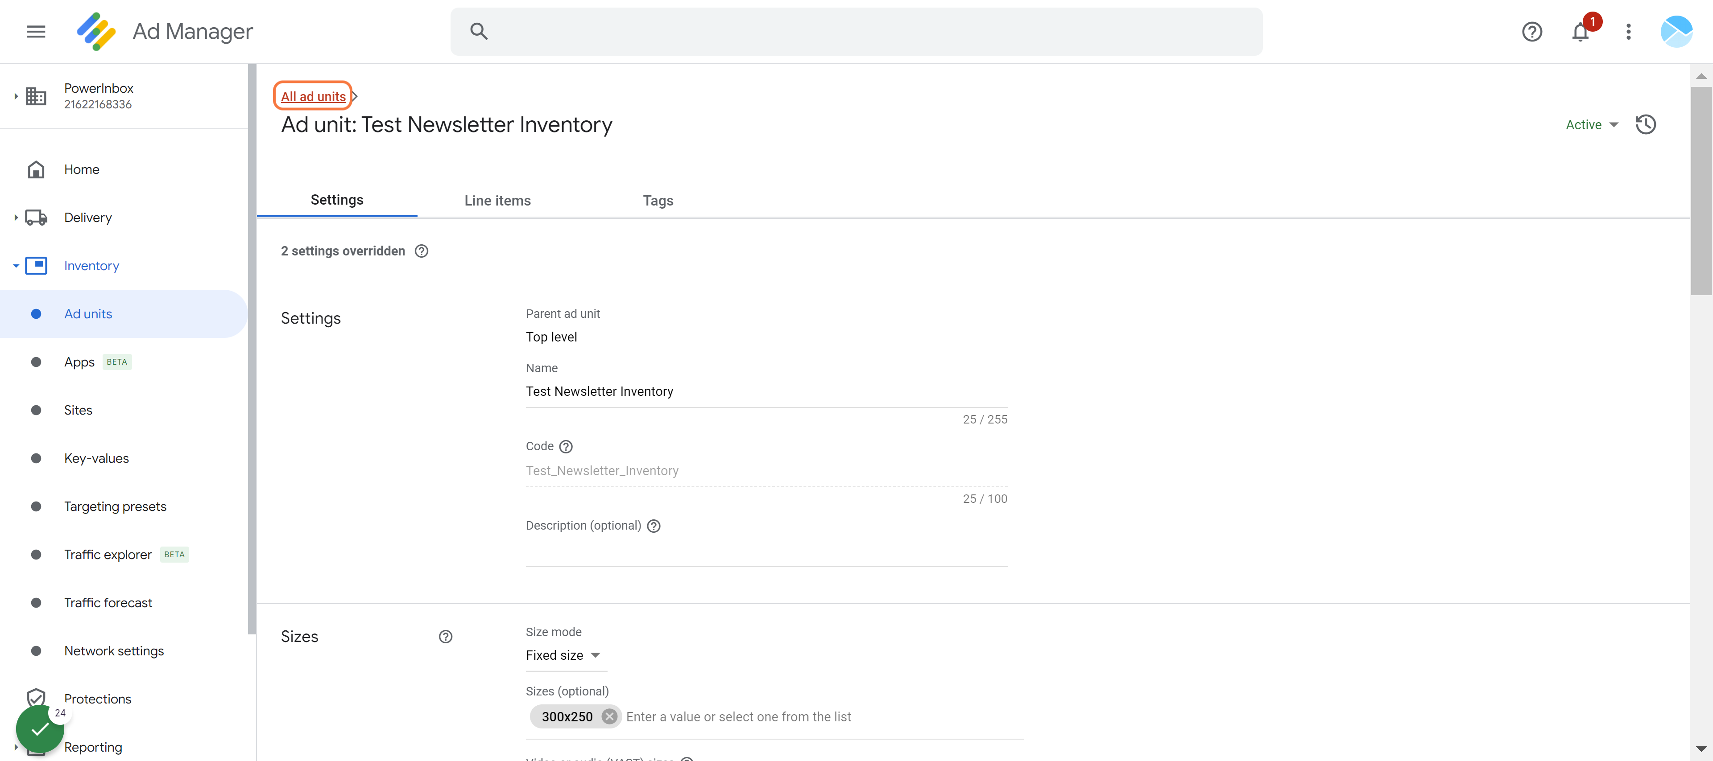
Task: Expand the Delivery menu section
Action: click(x=15, y=218)
